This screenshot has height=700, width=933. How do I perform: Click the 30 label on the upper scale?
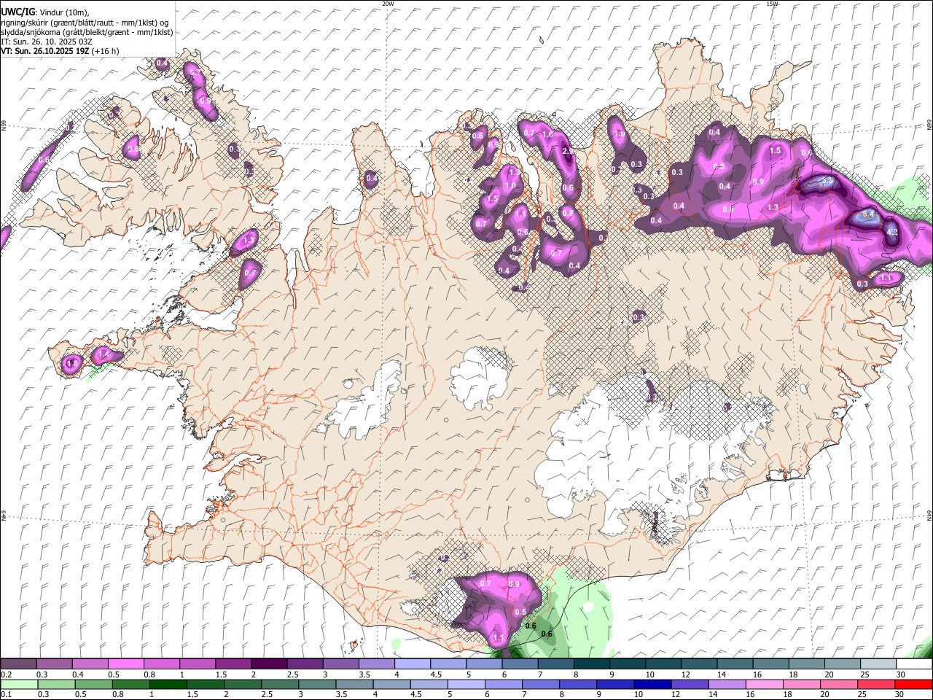pos(901,674)
